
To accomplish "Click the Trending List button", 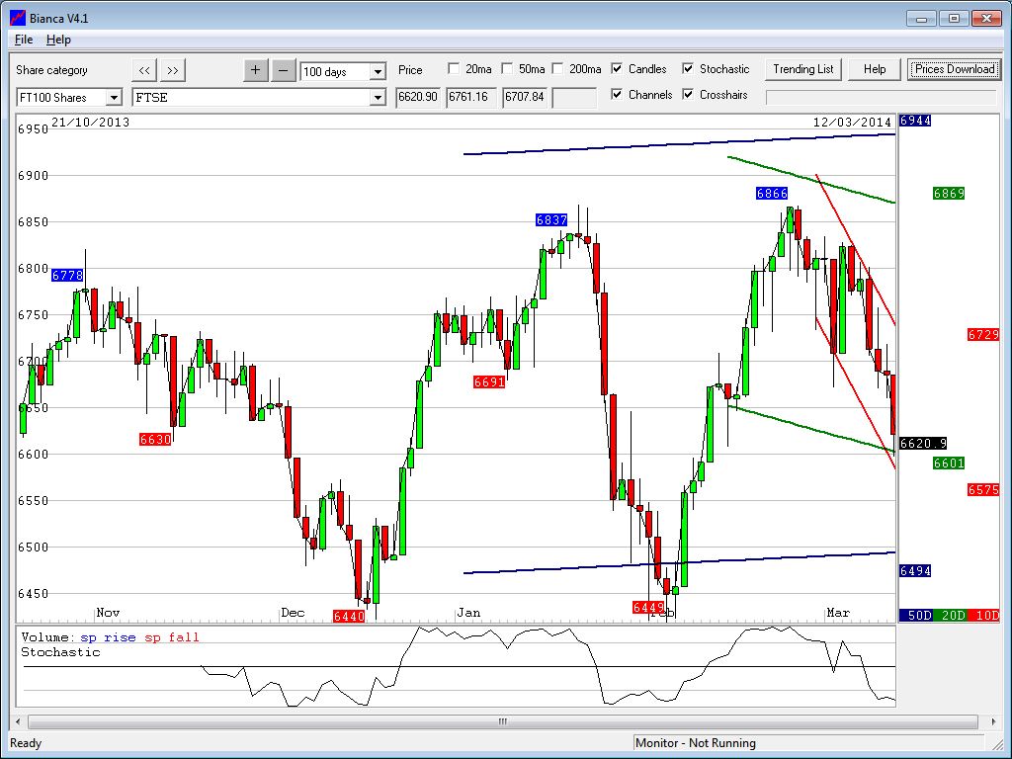I will [802, 69].
